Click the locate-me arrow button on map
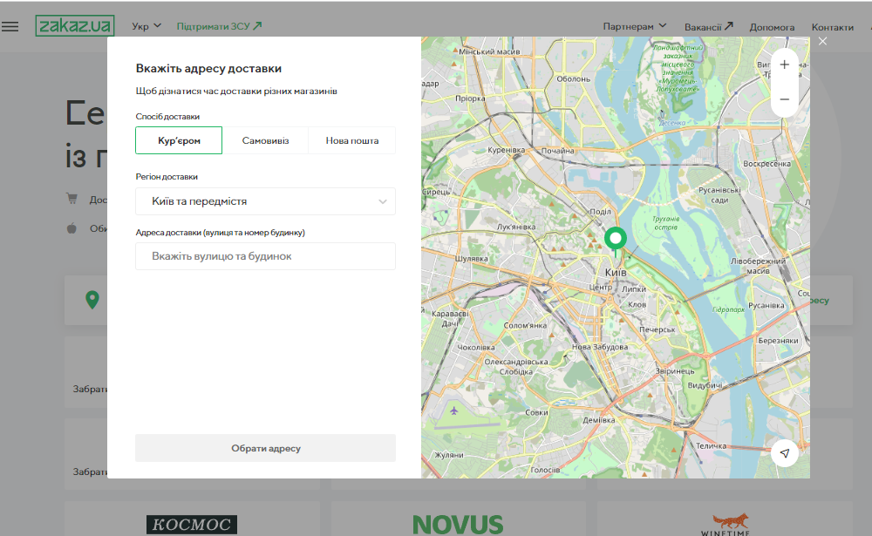Image resolution: width=872 pixels, height=536 pixels. pyautogui.click(x=784, y=453)
